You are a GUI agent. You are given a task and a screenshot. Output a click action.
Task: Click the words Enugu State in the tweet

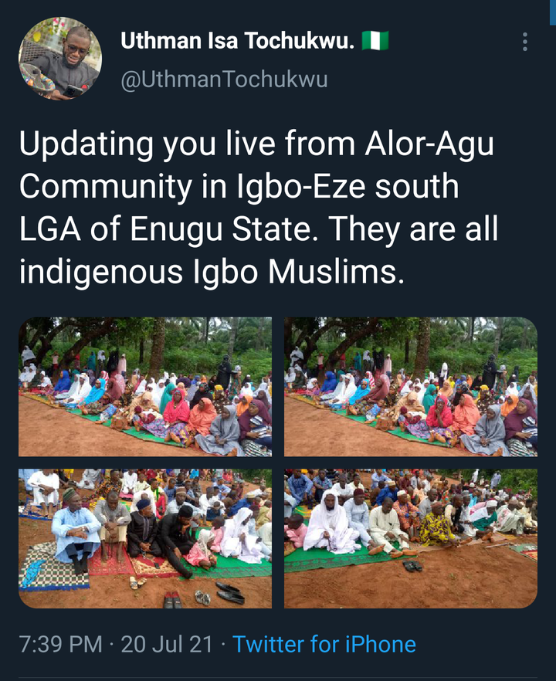coord(221,229)
